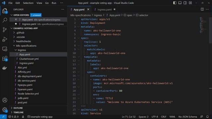
Task: Toggle the primary side bar layout icon
Action: [175, 3]
